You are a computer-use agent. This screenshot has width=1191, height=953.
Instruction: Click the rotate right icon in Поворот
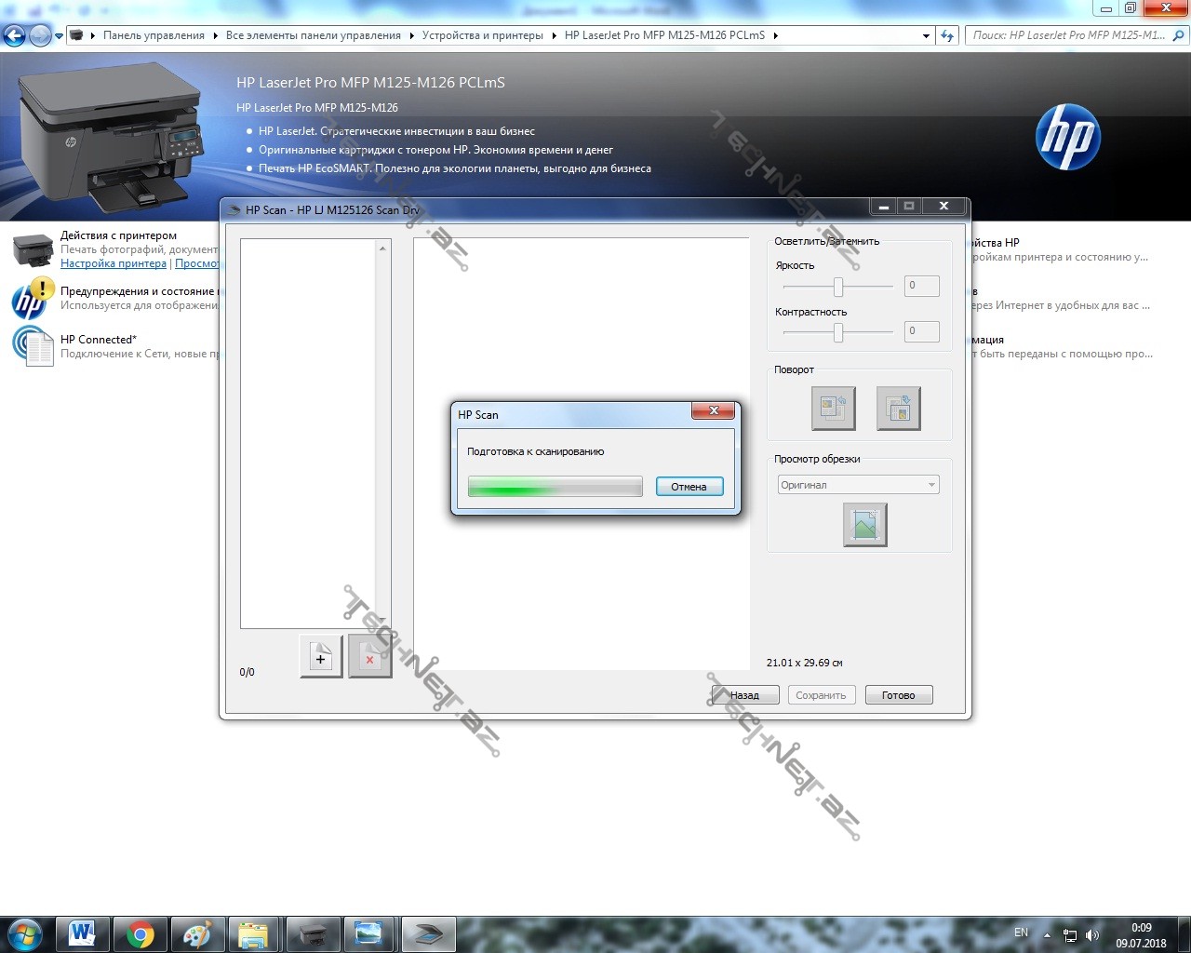[x=898, y=409]
